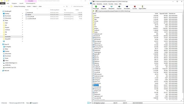The image size is (184, 104).
Task: Select Downloads under Schnellzugriff in Explorer
Action: click(x=8, y=16)
